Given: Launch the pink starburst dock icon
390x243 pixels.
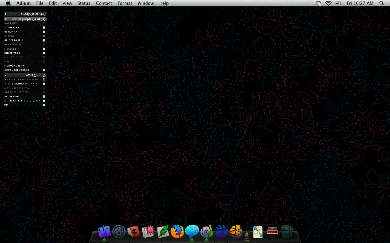Looking at the screenshot, I should tap(148, 232).
